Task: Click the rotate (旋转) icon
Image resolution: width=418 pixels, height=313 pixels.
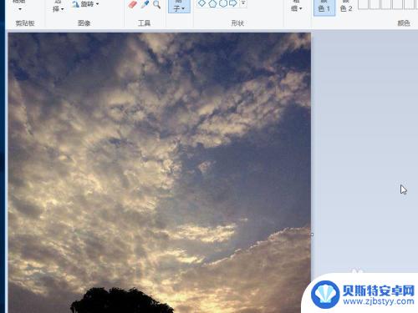Action: 75,4
